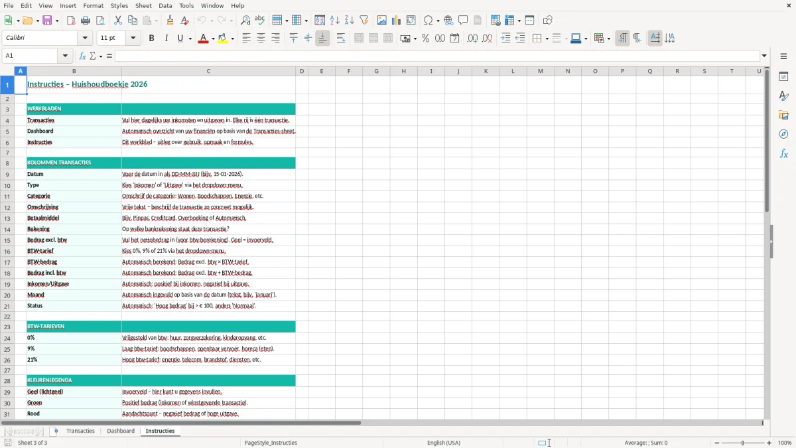The image size is (796, 448).
Task: Save the document with the Save icon
Action: pos(47,21)
